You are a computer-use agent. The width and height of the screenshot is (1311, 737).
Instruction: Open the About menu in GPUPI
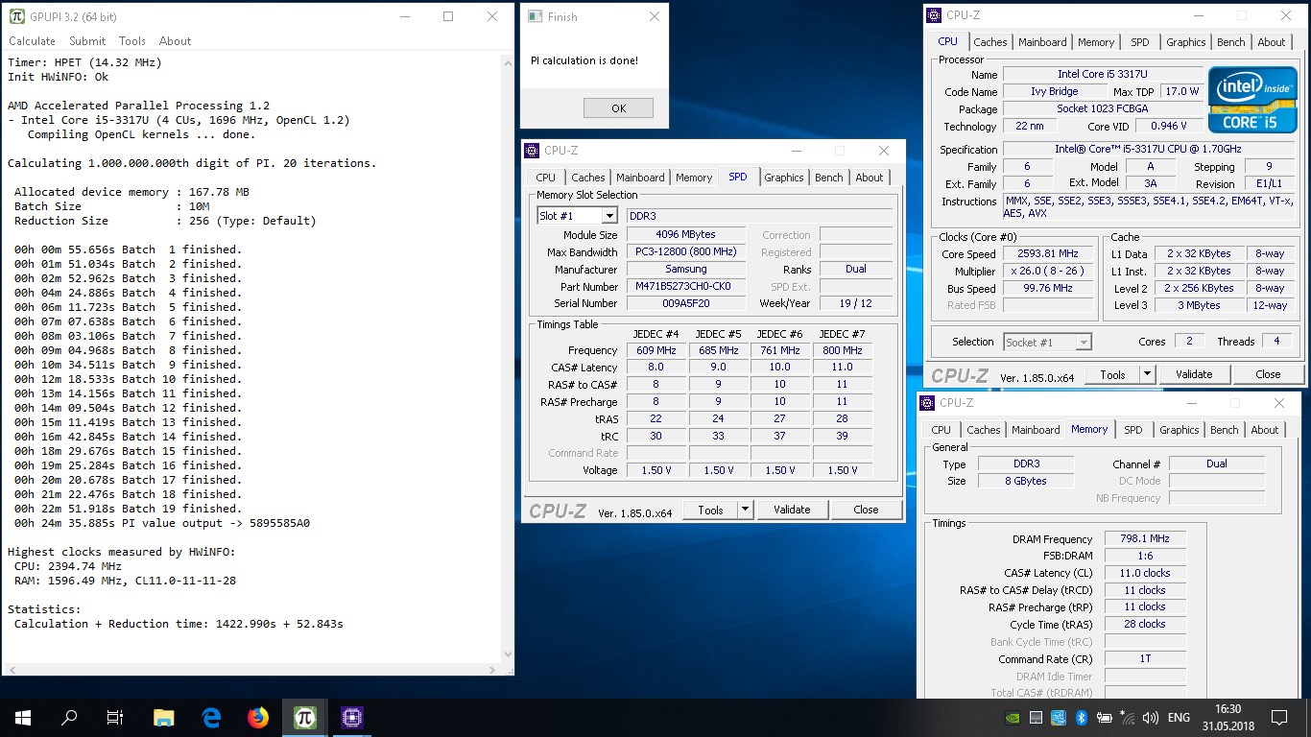point(175,41)
